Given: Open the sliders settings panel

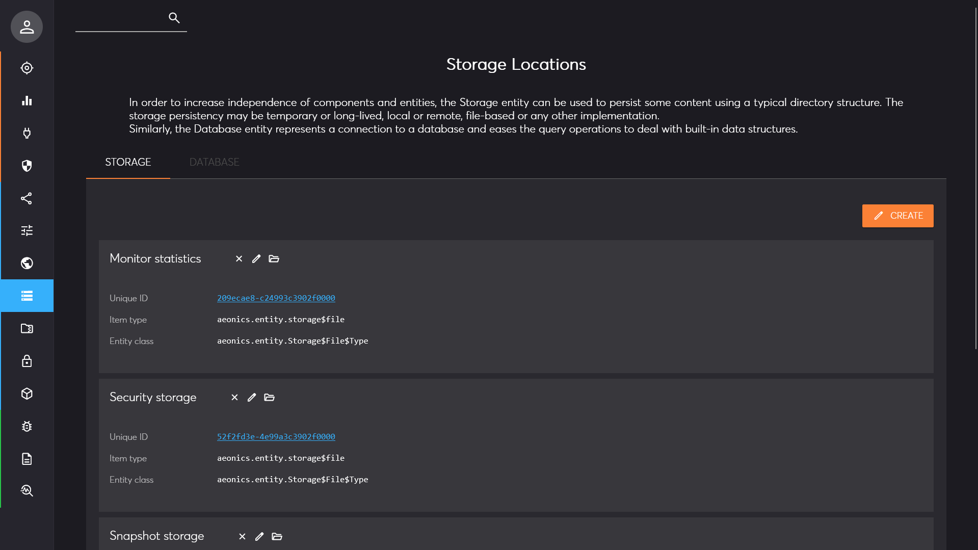Looking at the screenshot, I should [27, 231].
